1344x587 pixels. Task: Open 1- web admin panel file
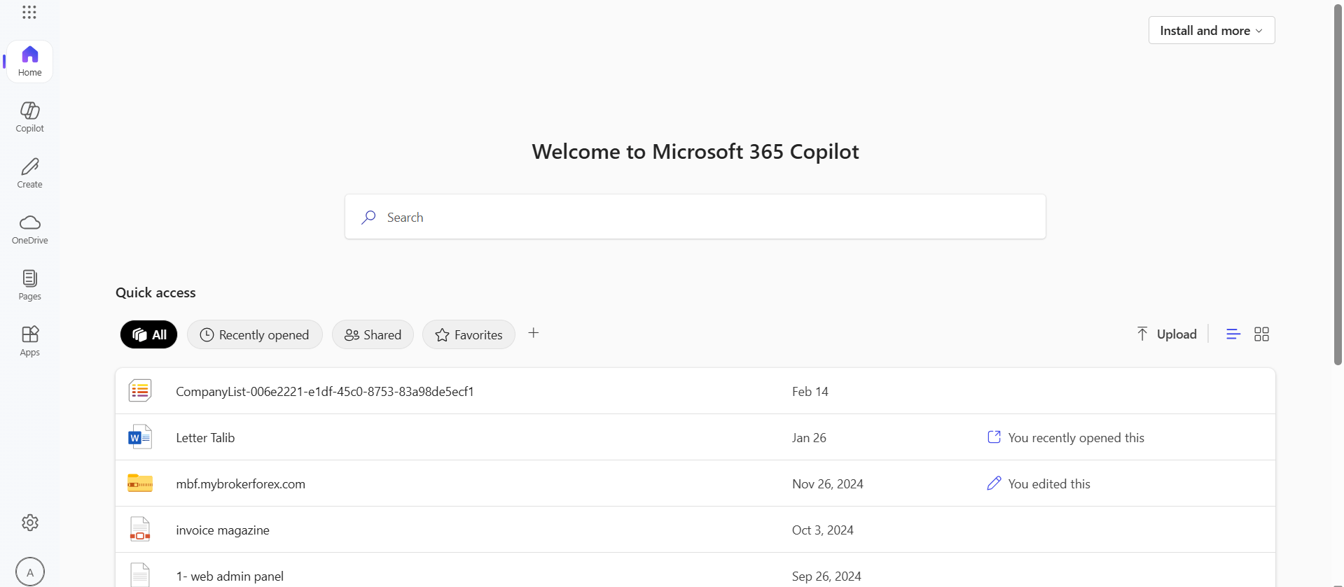695,572
